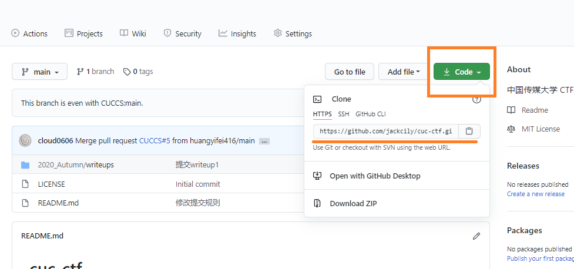The width and height of the screenshot is (574, 269).
Task: View the 0 tags link
Action: [x=138, y=72]
